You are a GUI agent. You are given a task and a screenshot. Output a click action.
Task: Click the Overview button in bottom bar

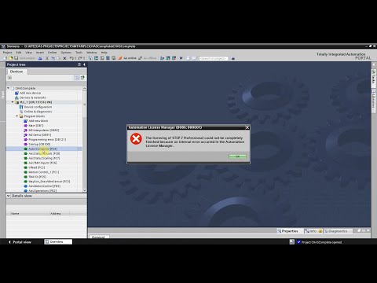click(x=58, y=242)
